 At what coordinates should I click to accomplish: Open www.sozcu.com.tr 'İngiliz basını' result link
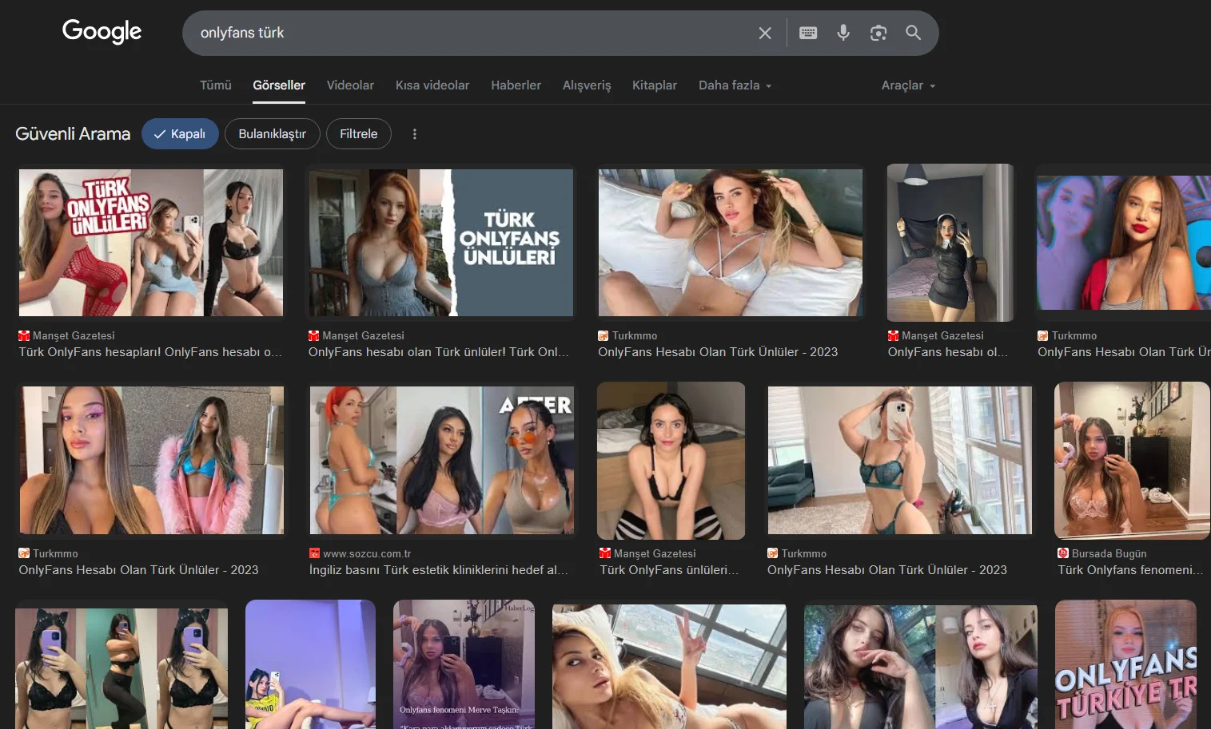[x=439, y=570]
